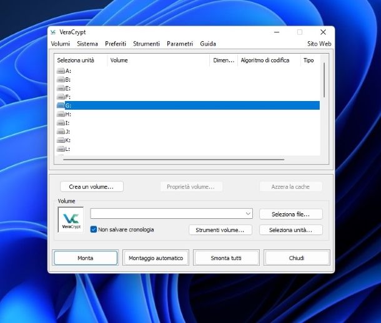Minimize the VeraCrypt window
Image resolution: width=381 pixels, height=323 pixels.
[x=277, y=32]
